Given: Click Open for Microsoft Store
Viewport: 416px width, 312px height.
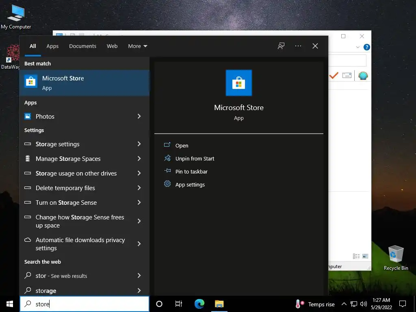Looking at the screenshot, I should pos(182,145).
